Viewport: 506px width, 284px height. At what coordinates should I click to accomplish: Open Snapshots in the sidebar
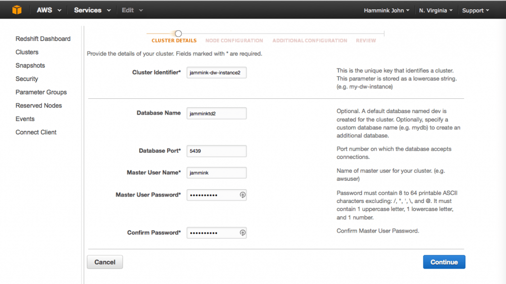point(30,66)
